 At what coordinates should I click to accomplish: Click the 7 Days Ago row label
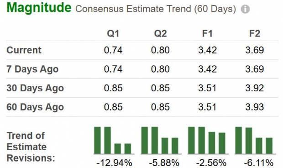pos(32,69)
